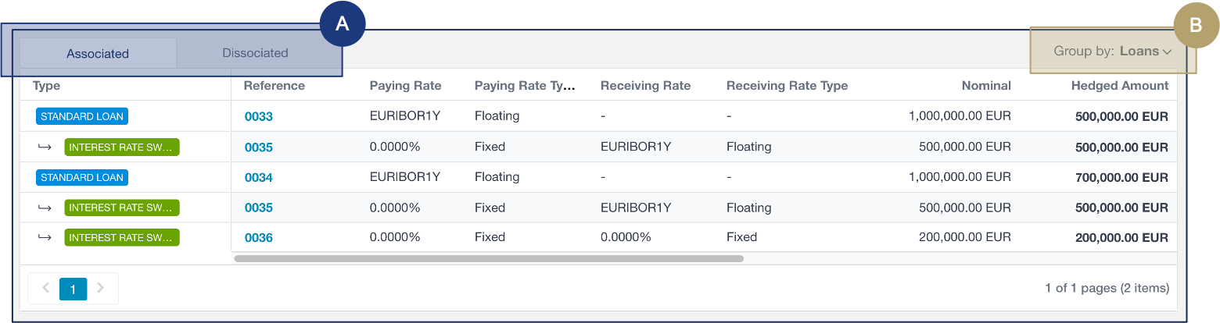Click the annotation marker A
1220x323 pixels.
click(x=343, y=23)
